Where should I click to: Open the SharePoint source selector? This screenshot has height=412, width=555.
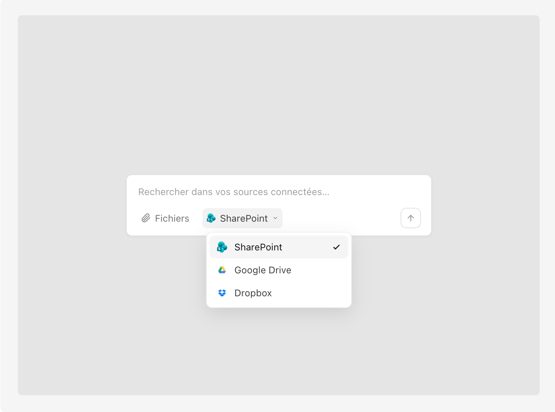[243, 218]
